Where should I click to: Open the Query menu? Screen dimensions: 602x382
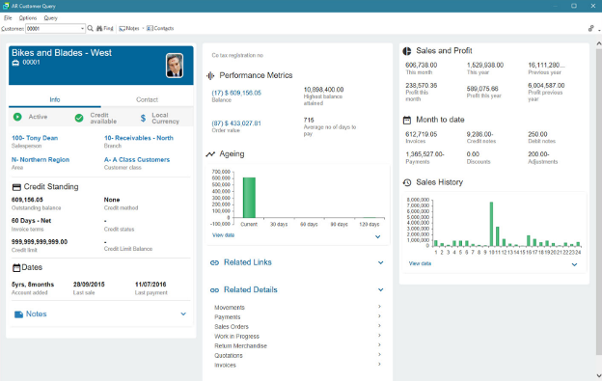[50, 18]
